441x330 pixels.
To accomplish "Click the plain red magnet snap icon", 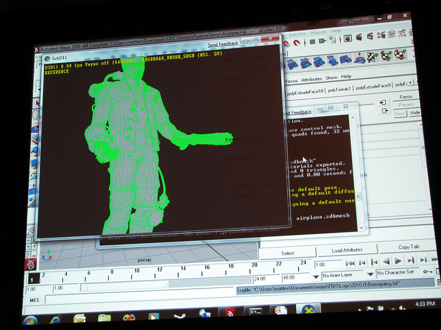I will click(x=297, y=43).
